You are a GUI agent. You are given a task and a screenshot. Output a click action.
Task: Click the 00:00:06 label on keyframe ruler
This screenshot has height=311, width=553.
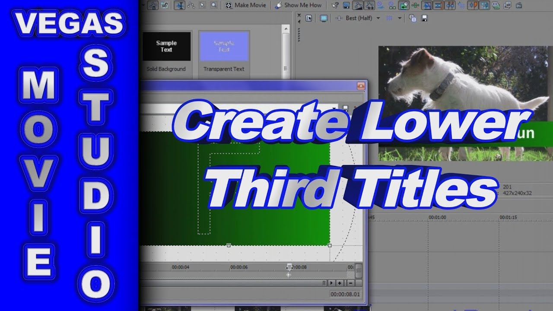tap(239, 267)
